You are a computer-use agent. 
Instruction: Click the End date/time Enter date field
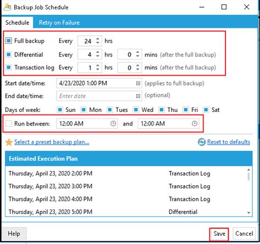[x=99, y=96]
